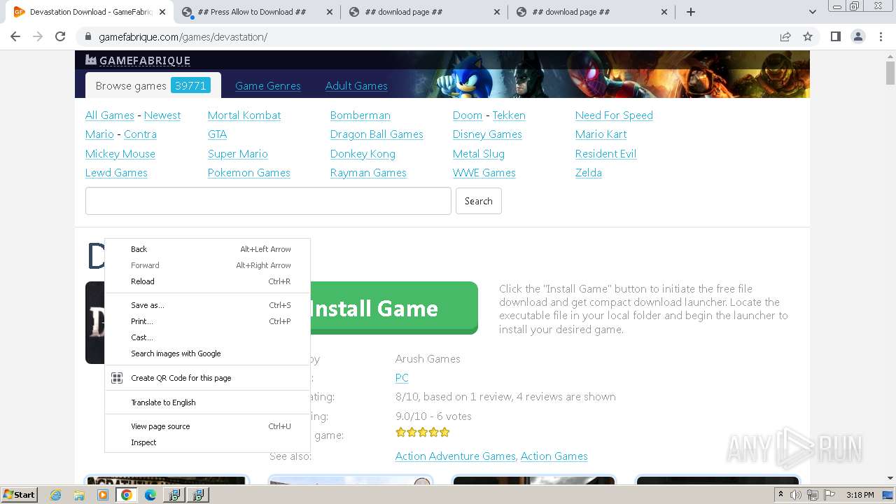Open the All Games link
Screen dimensions: 896x504
coord(110,115)
